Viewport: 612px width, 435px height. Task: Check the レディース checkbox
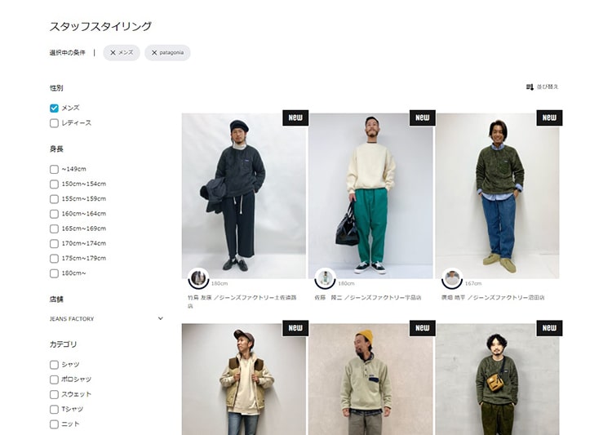[x=54, y=123]
